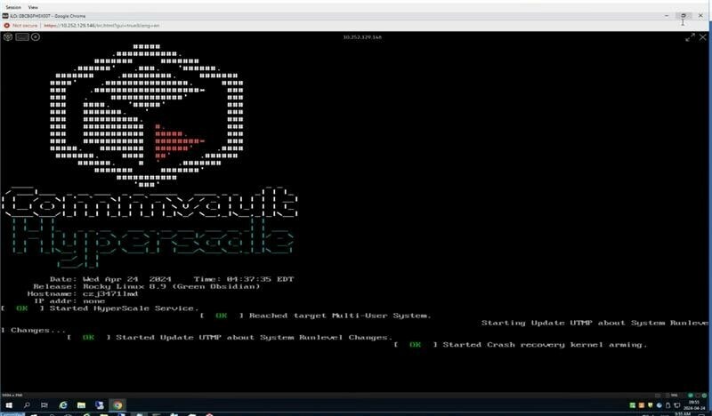Click the 'Reached target Multi-User System.' line
Viewport: 712px width, 416px height.
[x=340, y=316]
